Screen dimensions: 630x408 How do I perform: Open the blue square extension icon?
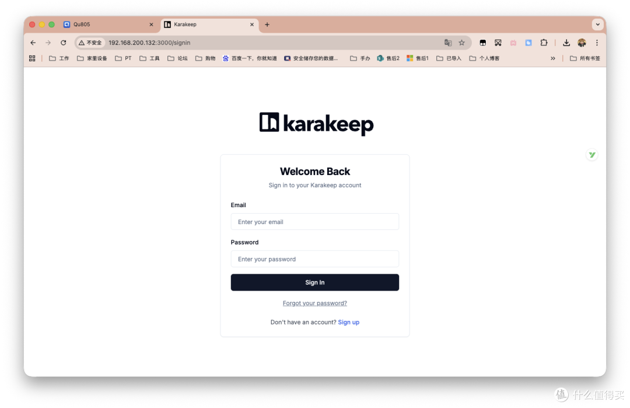(528, 43)
